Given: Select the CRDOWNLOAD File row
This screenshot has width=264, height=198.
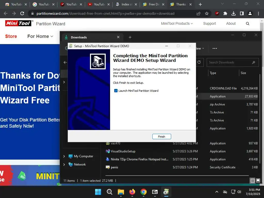Looking at the screenshot, I should (227, 88).
